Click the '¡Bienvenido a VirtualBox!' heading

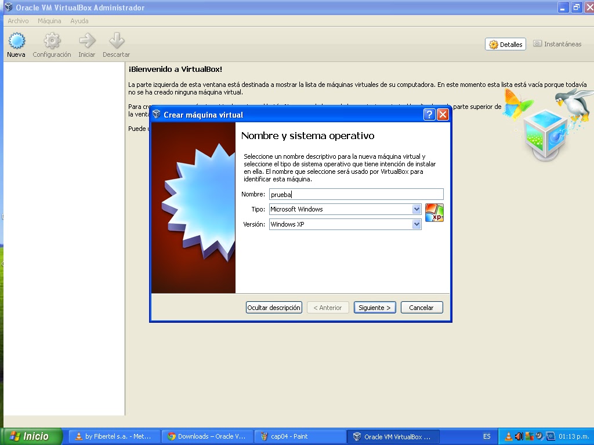[x=175, y=70]
